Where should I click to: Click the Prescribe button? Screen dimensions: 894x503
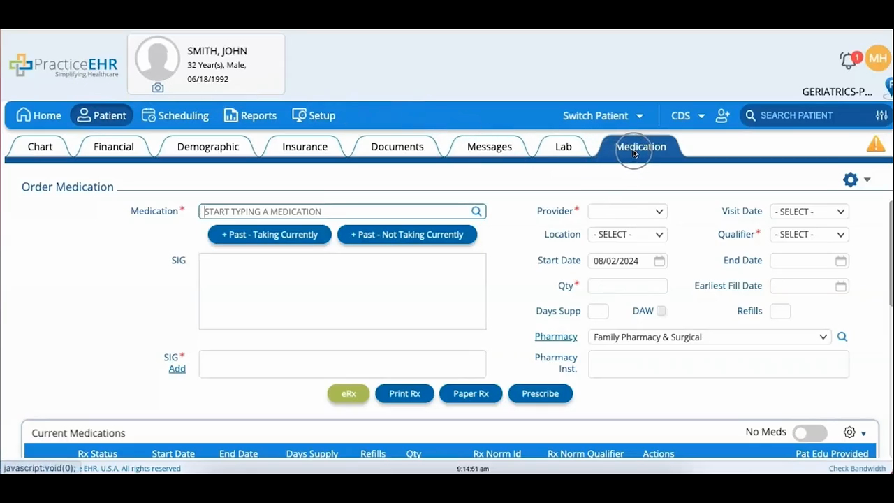pos(541,393)
